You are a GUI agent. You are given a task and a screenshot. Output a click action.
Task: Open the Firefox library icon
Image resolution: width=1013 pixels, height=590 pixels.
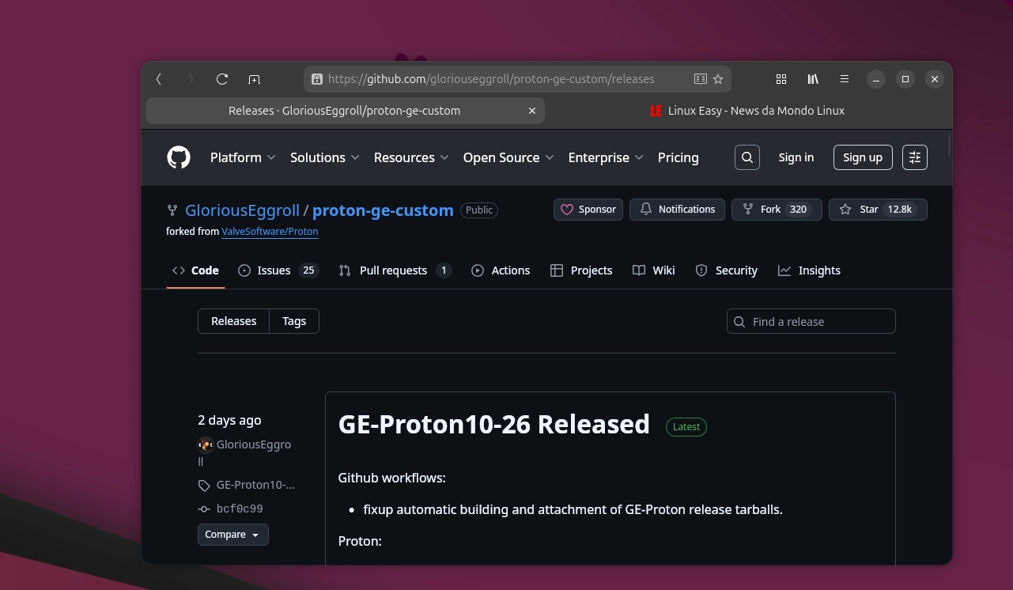coord(812,79)
